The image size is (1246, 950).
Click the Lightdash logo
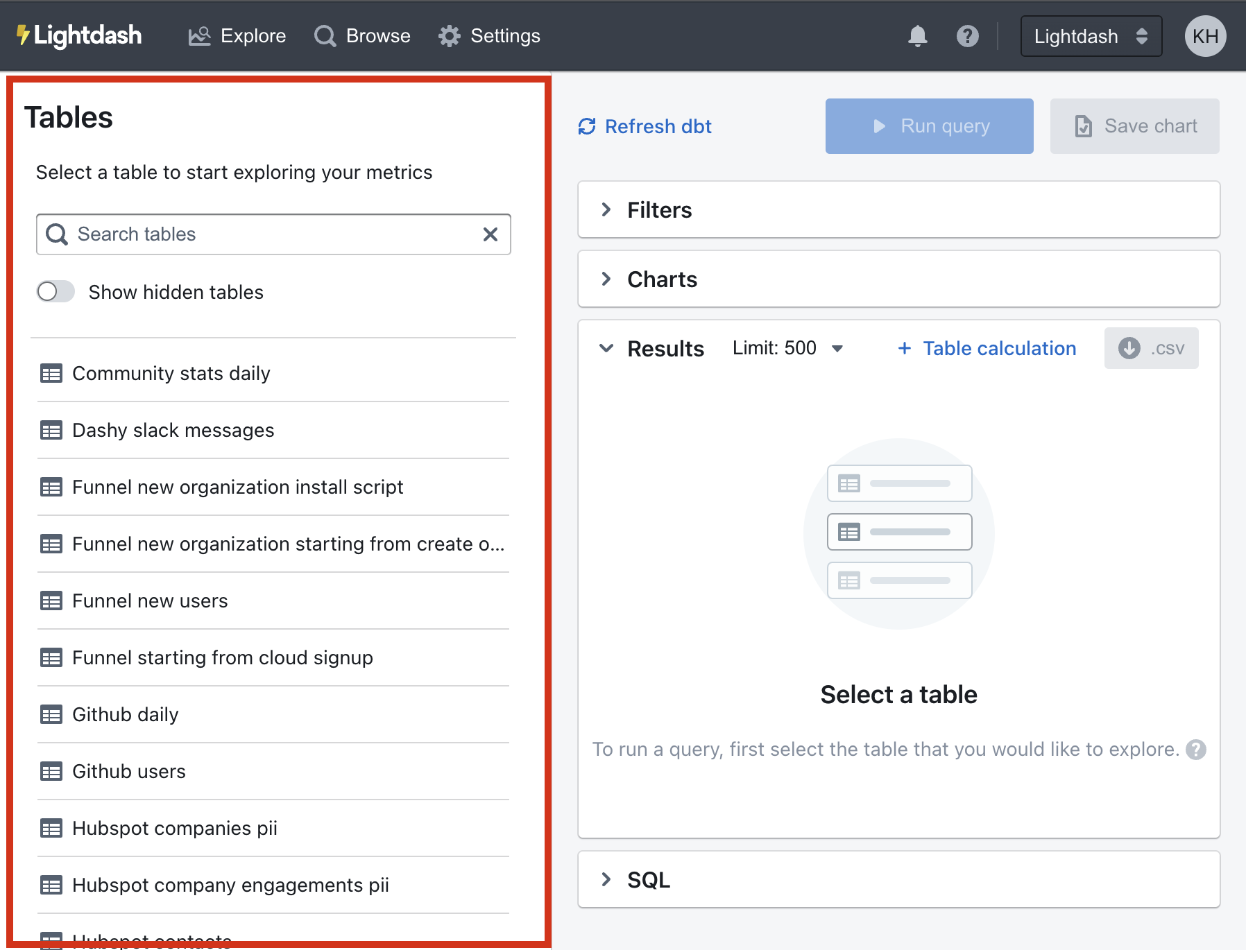[x=80, y=36]
